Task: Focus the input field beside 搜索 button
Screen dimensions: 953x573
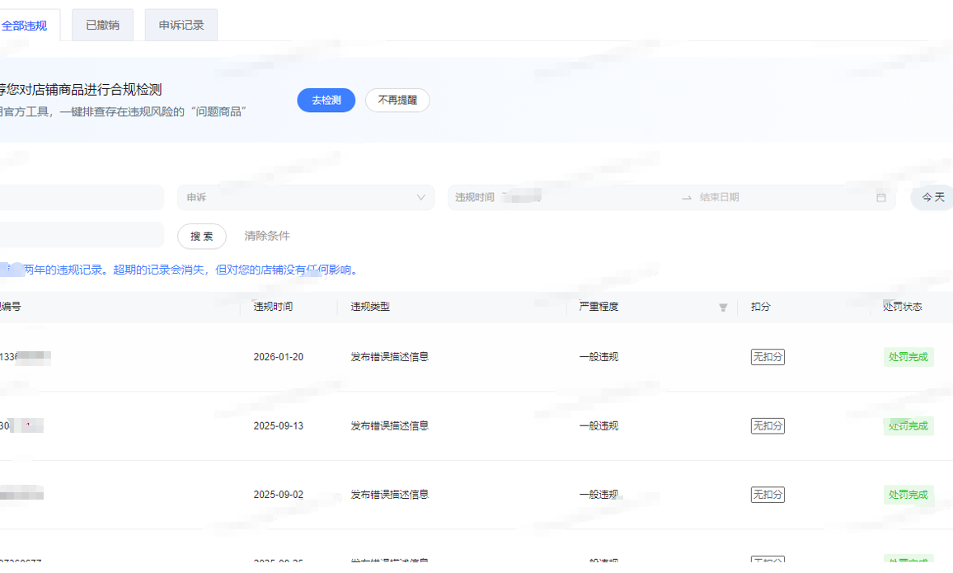Action: (x=82, y=236)
